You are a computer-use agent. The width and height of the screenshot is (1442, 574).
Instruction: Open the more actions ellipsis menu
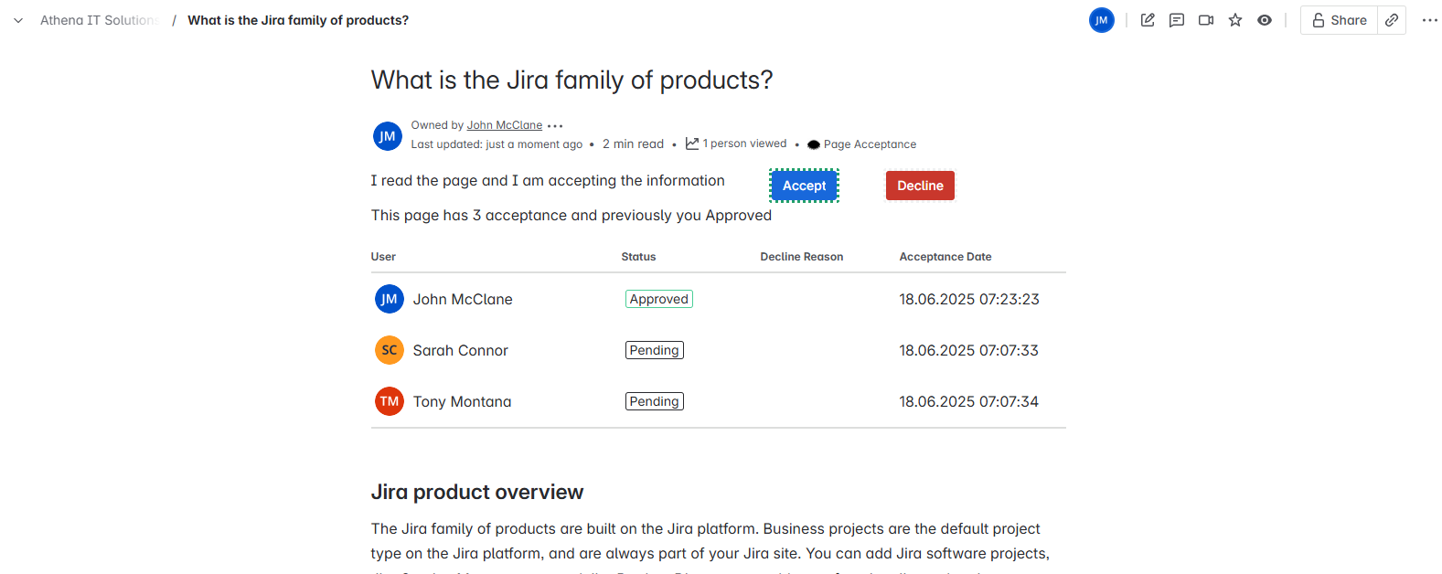1430,20
